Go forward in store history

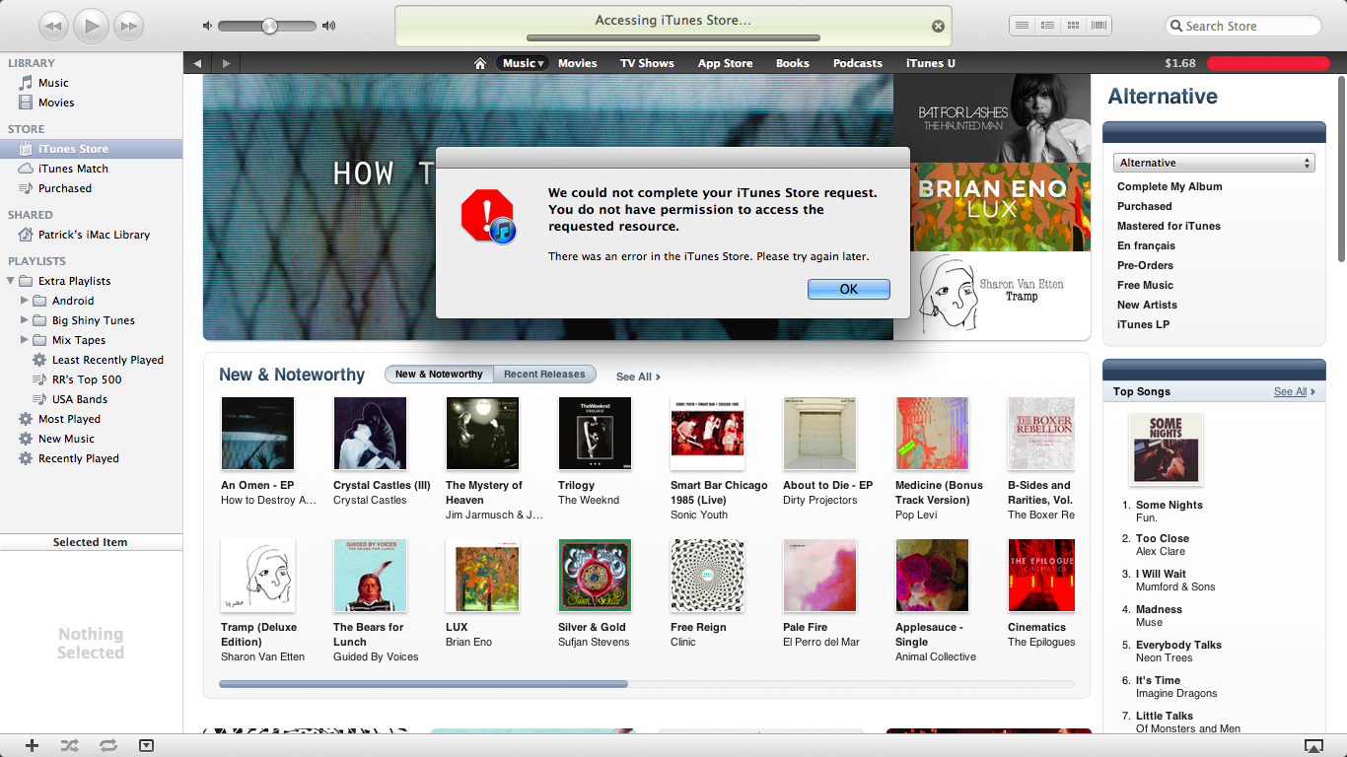click(226, 63)
